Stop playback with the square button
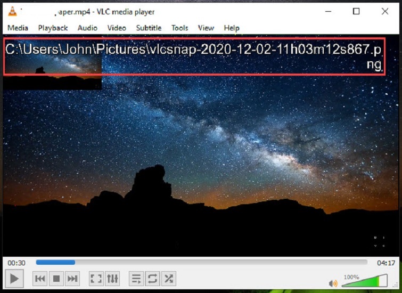The image size is (402, 293). pos(56,279)
